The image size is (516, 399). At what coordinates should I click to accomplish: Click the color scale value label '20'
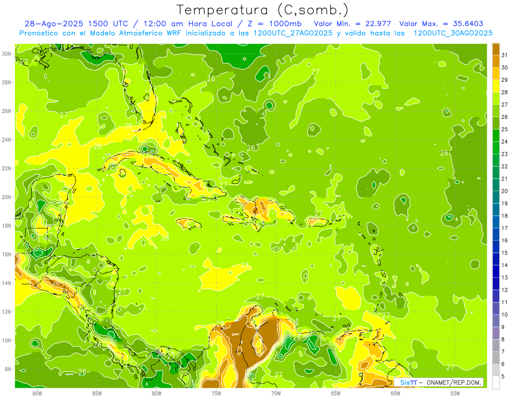pos(505,191)
